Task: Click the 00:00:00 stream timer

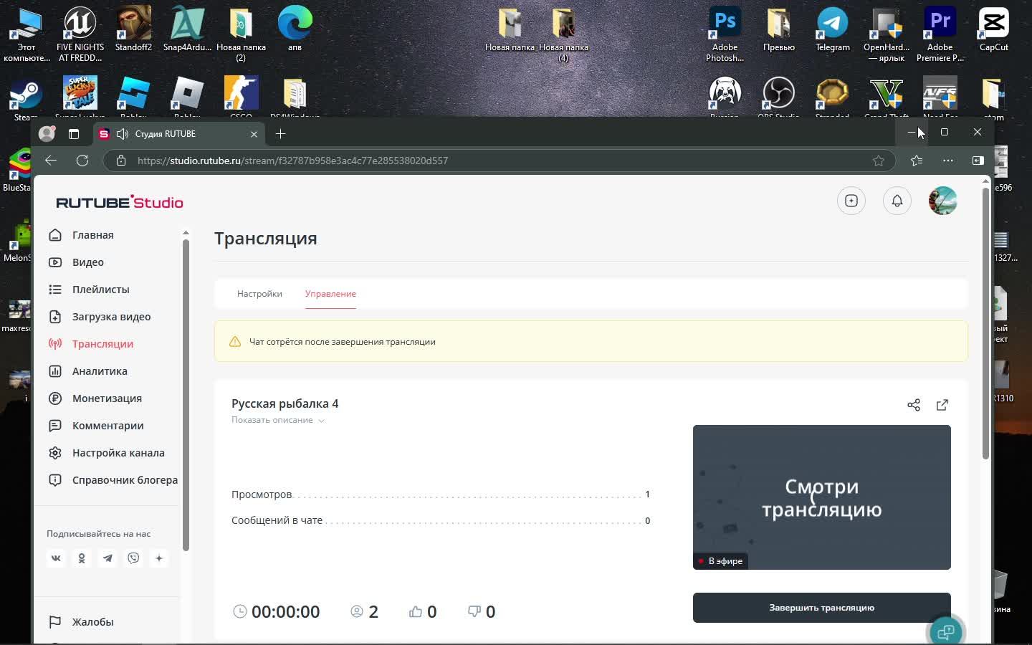Action: coord(285,611)
